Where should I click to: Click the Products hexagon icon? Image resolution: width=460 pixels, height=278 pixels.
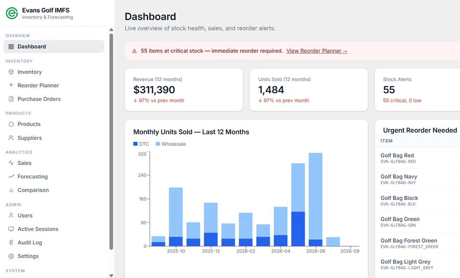click(11, 124)
